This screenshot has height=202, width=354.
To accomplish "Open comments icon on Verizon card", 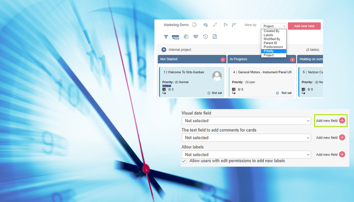I will click(303, 93).
